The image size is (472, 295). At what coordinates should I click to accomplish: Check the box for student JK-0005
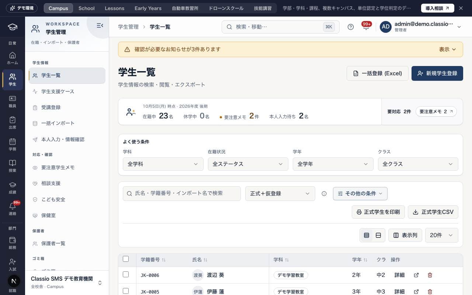click(x=126, y=291)
